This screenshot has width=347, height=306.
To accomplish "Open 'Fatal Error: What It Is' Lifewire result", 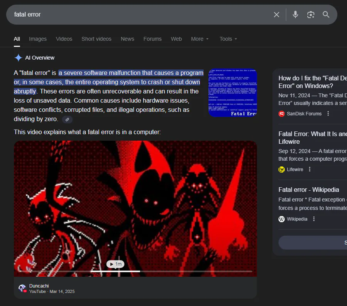I will (x=313, y=138).
